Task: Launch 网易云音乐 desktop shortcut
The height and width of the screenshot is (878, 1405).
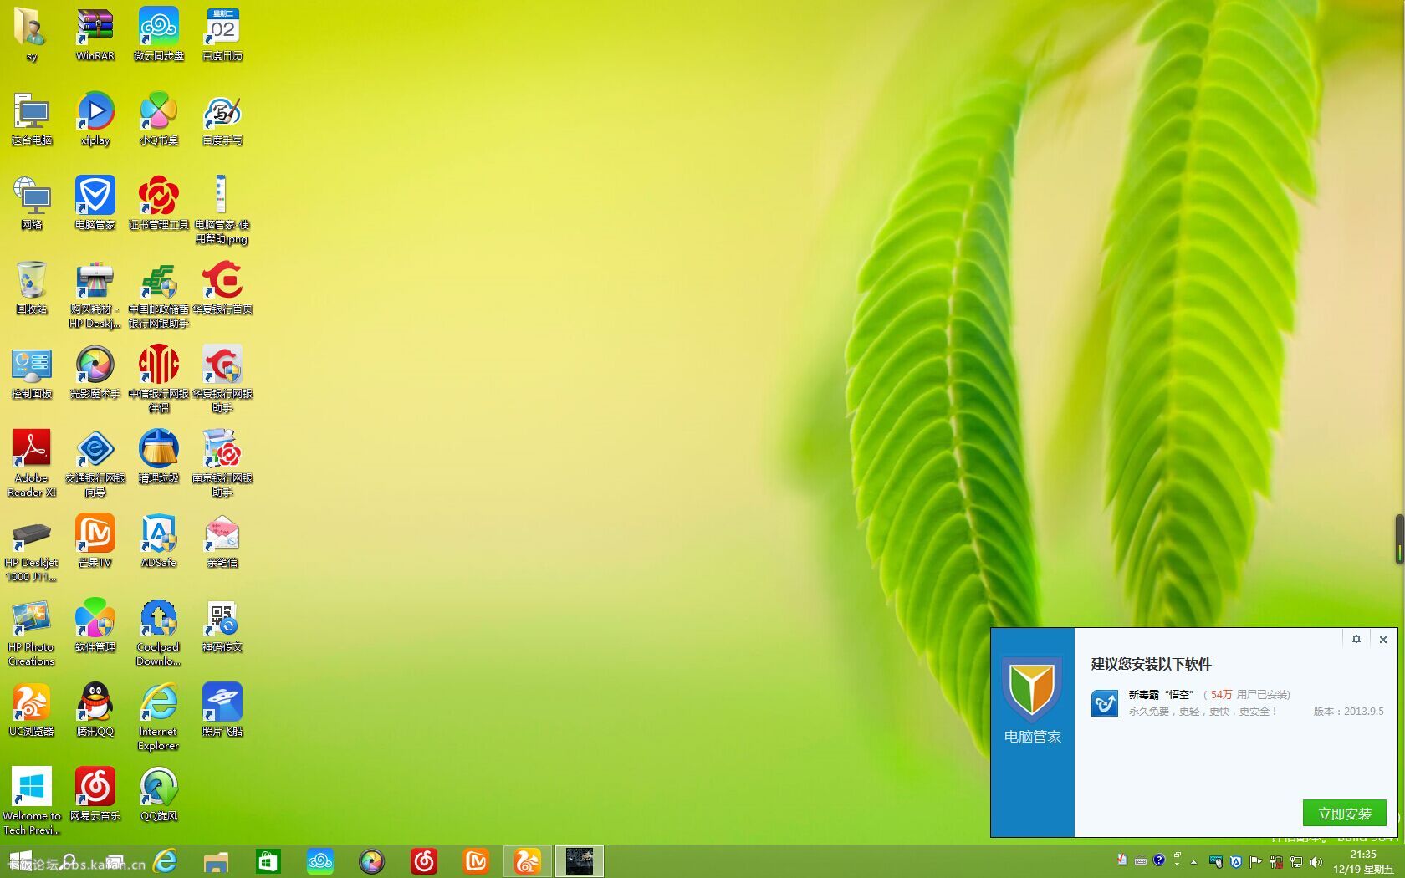Action: point(95,794)
